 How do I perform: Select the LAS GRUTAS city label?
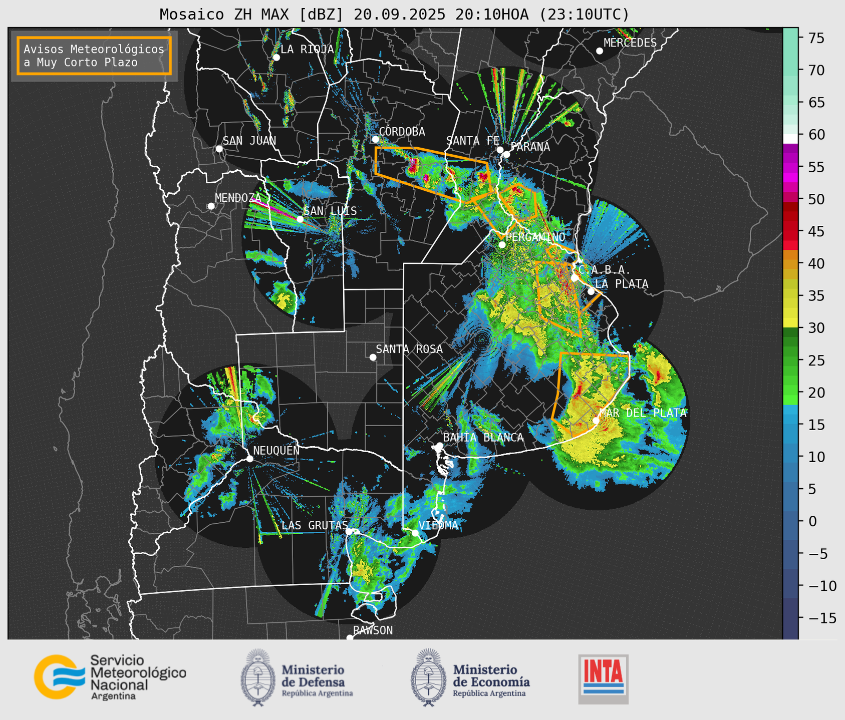coord(315,525)
